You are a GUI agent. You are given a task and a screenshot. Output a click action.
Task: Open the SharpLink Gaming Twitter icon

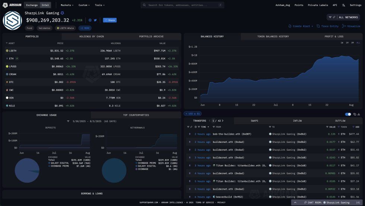point(95,20)
